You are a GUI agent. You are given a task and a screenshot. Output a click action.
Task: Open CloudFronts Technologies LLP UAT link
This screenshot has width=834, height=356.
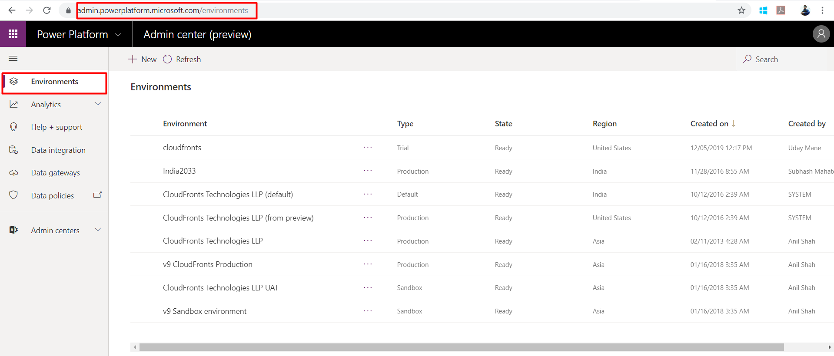pos(220,288)
